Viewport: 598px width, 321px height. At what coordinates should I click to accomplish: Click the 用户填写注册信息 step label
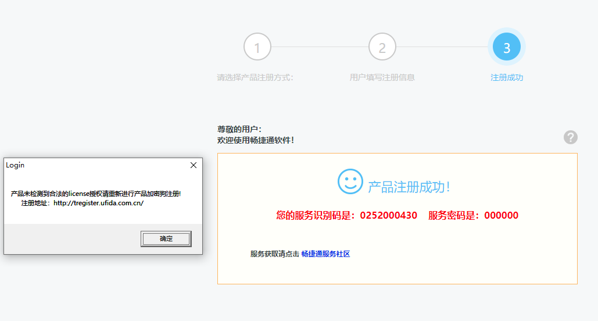point(382,77)
